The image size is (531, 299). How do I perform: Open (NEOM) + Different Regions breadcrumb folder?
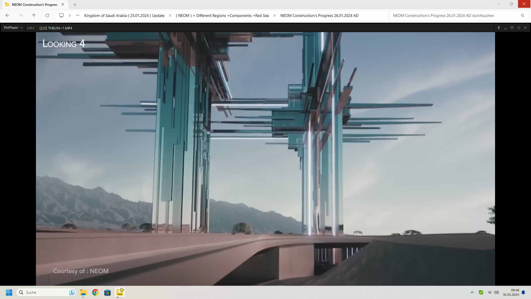tap(222, 16)
